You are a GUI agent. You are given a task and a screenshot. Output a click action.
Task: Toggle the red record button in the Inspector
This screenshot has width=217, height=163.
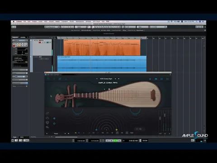tap(14, 46)
